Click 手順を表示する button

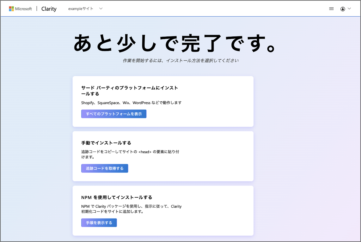click(x=99, y=223)
